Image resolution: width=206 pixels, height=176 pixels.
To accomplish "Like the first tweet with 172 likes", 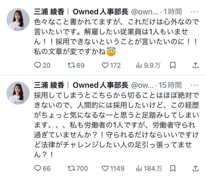I will click(x=106, y=65).
